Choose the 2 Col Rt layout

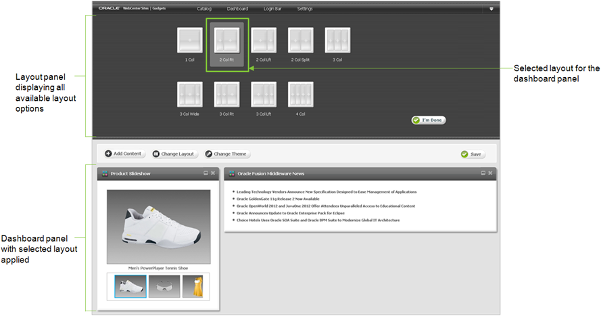227,41
